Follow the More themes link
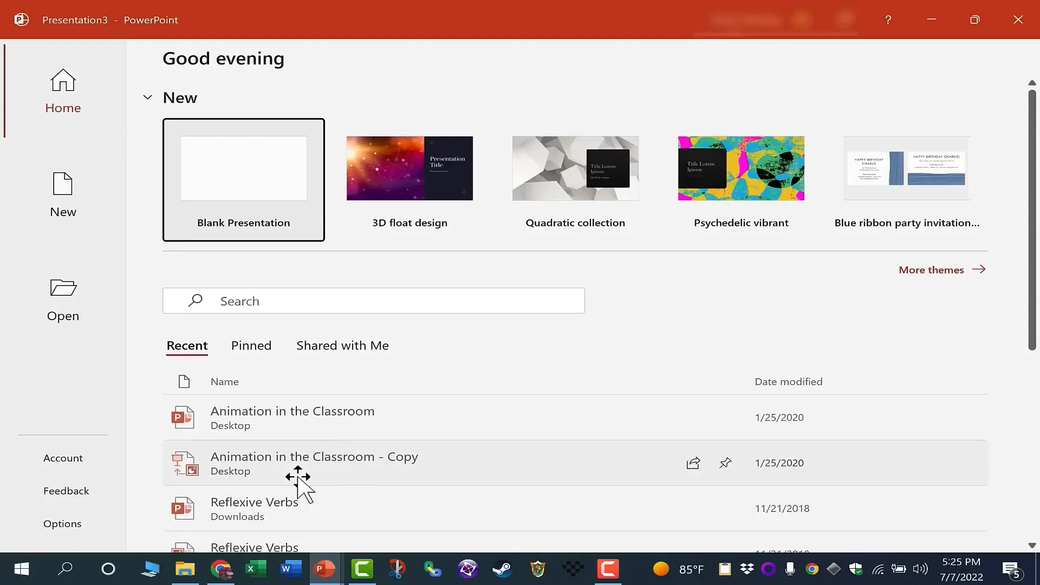This screenshot has height=585, width=1040. click(x=942, y=270)
